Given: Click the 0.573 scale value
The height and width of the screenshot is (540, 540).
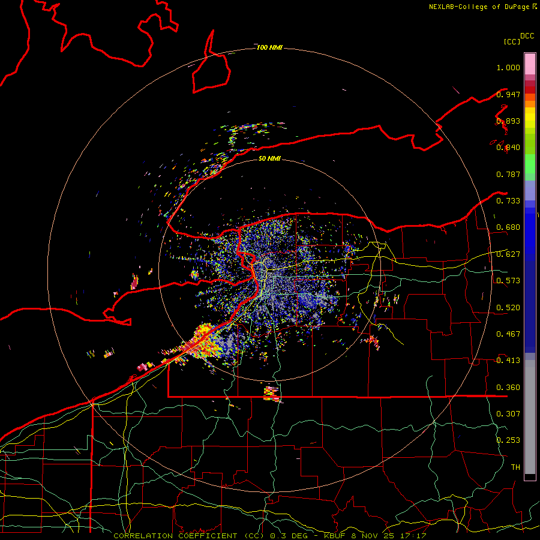Looking at the screenshot, I should coord(508,281).
